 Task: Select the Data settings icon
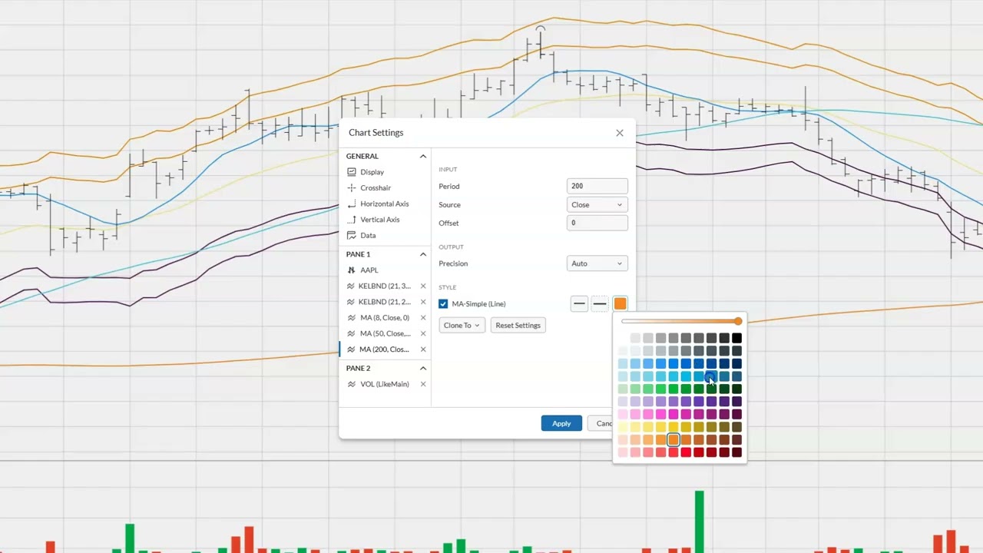pyautogui.click(x=352, y=235)
